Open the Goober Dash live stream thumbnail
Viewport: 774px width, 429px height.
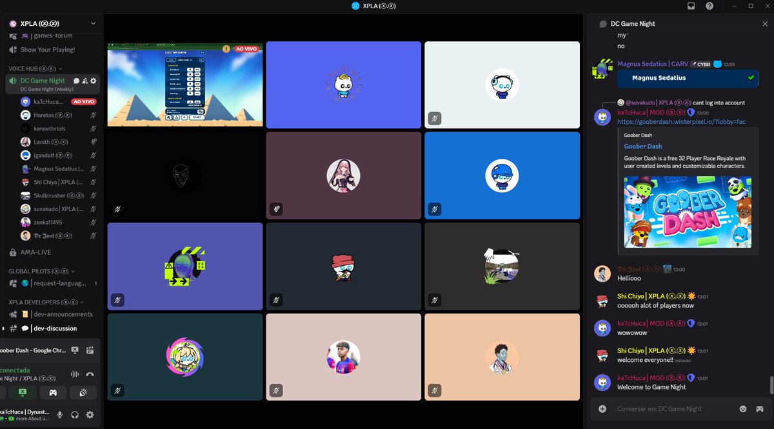[185, 85]
